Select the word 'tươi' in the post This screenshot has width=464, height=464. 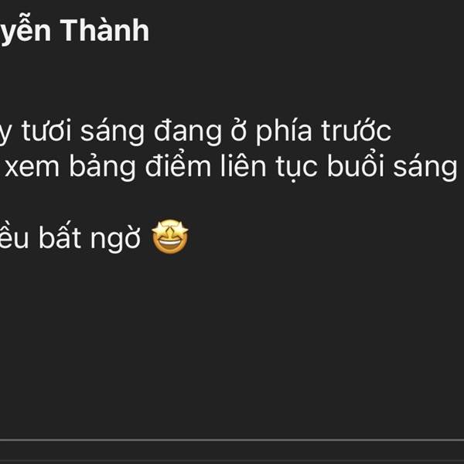click(46, 131)
